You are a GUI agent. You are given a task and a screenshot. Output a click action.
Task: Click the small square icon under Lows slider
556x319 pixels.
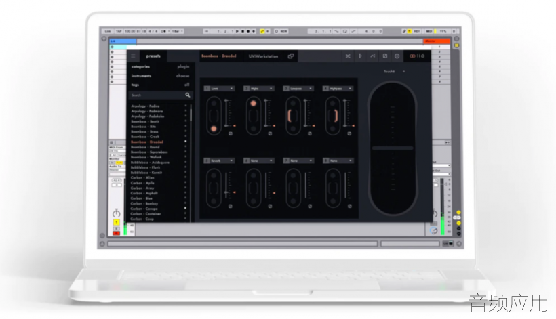[231, 133]
